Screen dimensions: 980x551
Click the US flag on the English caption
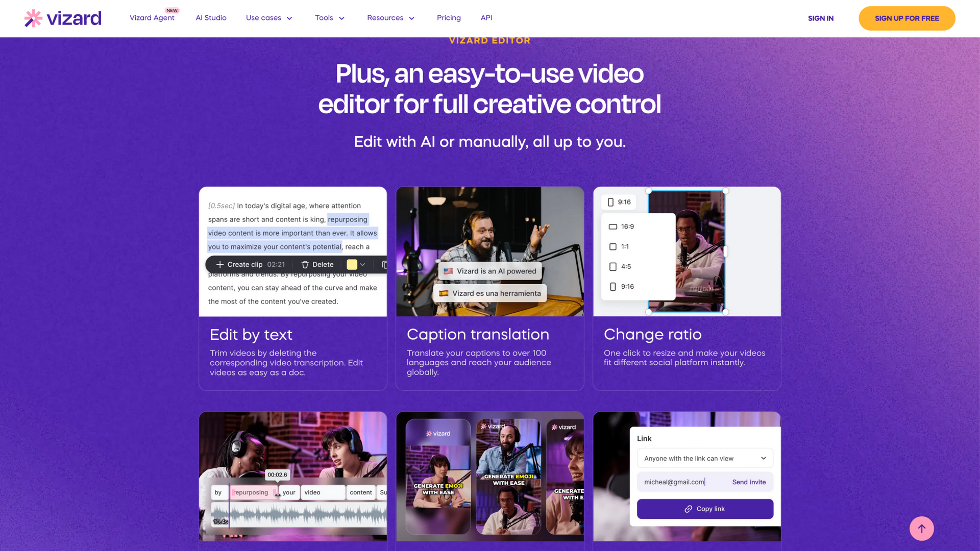tap(448, 271)
